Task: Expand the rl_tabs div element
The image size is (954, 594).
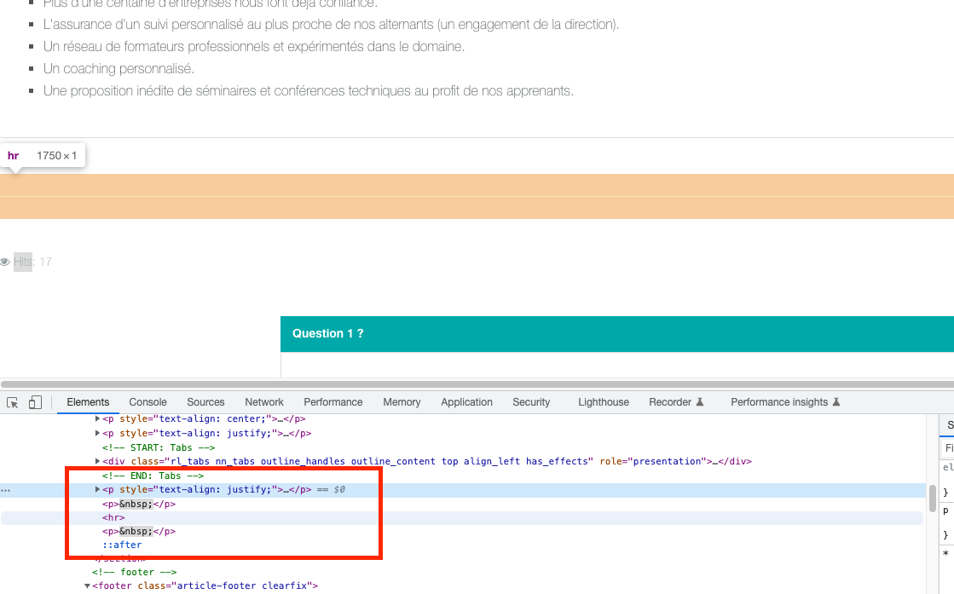Action: [98, 461]
